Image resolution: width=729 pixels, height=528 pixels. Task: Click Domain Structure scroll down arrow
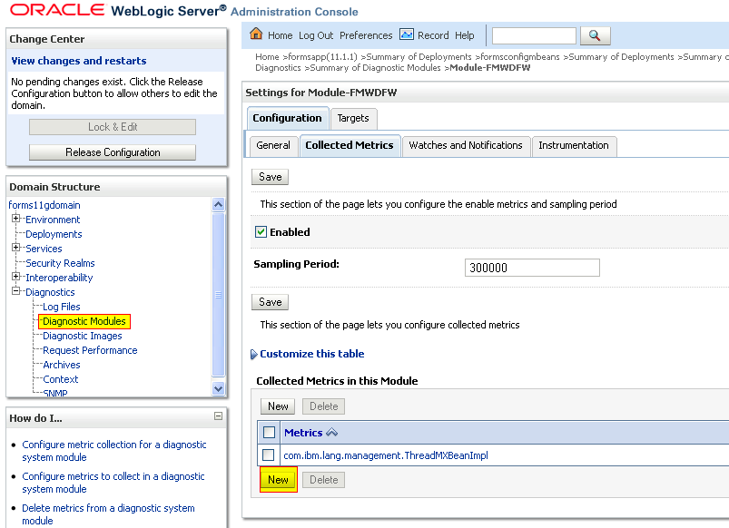click(218, 388)
